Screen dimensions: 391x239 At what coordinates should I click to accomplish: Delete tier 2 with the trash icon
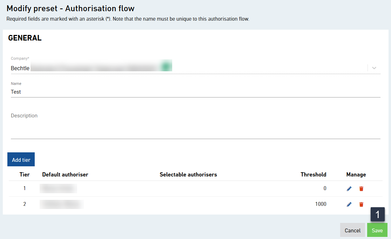361,204
